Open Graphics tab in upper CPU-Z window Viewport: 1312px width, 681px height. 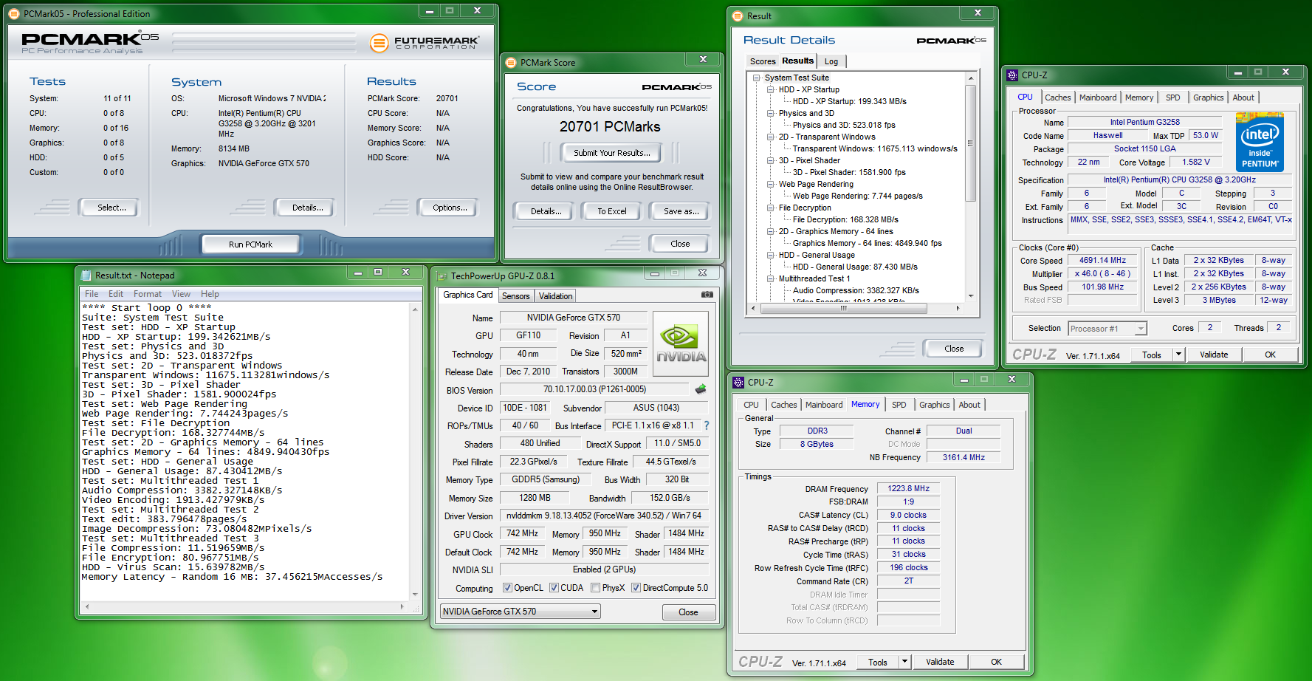[1208, 97]
